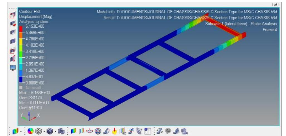286x136 pixels.
Task: Click legend value 2.735E+00
Action: [35, 58]
